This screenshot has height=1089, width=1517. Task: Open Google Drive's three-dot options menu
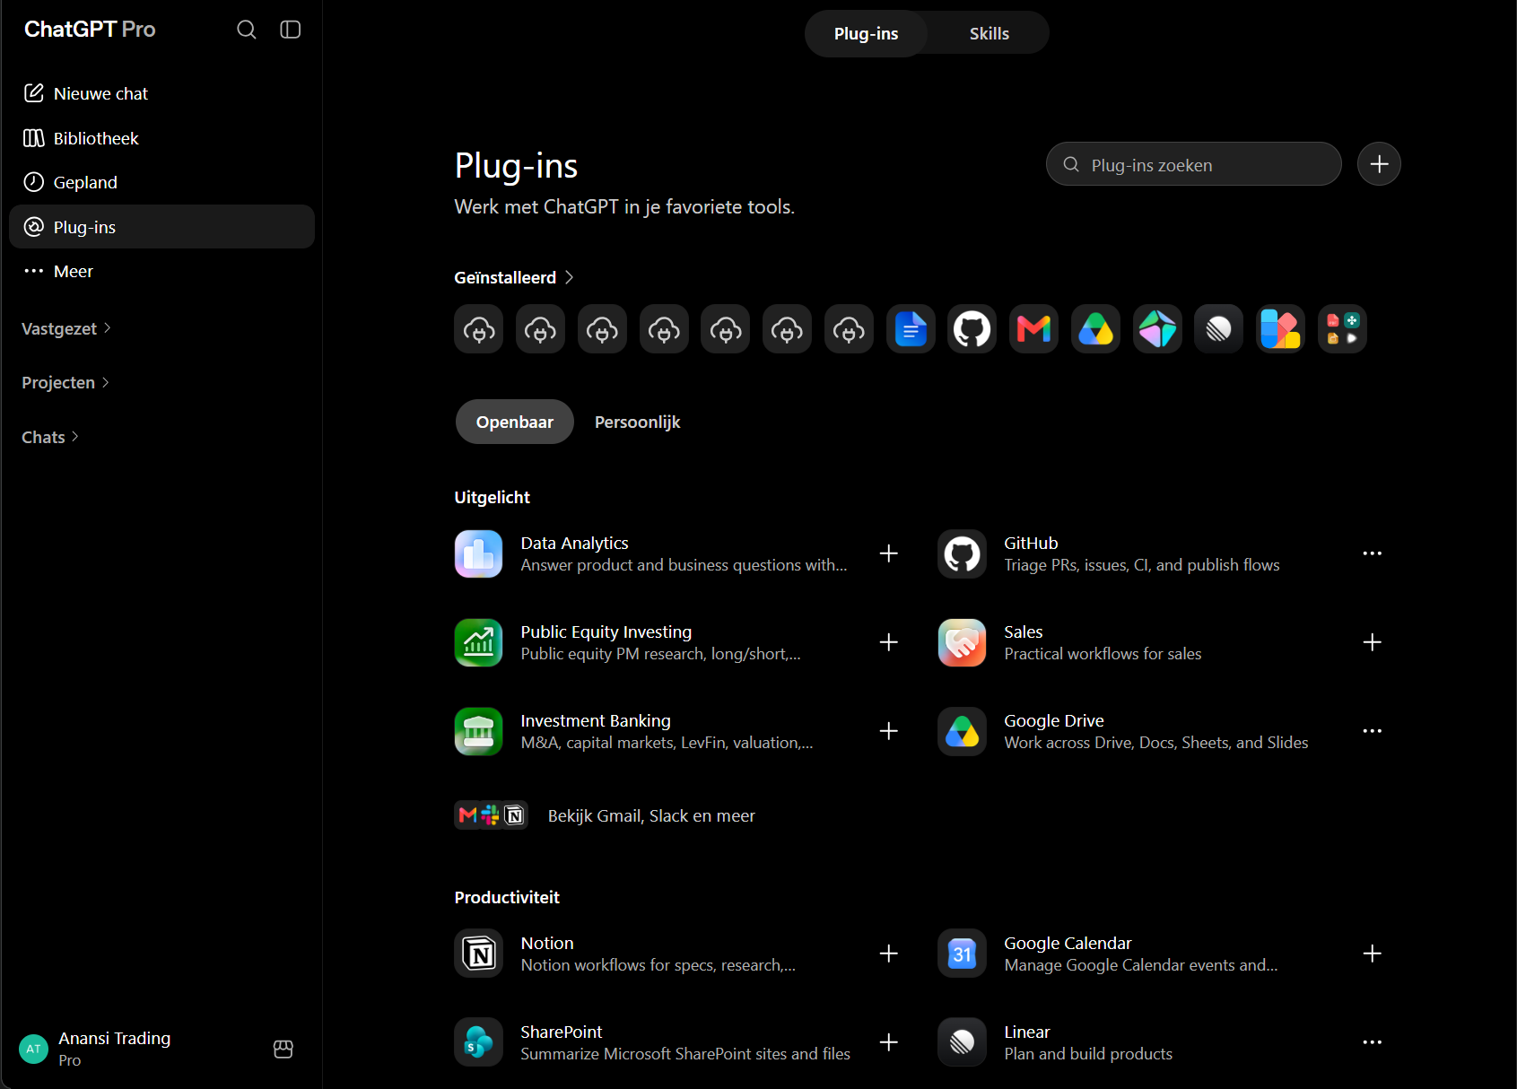[1373, 731]
